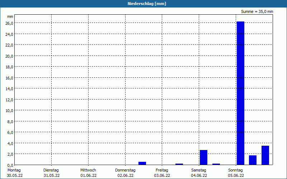Screen dimensions: 287x179
Task: Click the small Donnerstag precipitation bar
Action: (x=142, y=163)
